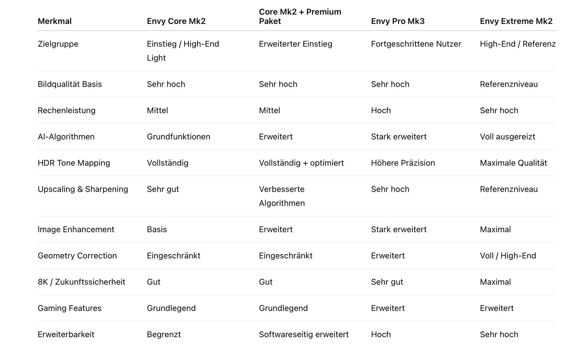Click the "Image Enhancement" row label
Viewport: 571px width, 357px height.
coord(76,229)
